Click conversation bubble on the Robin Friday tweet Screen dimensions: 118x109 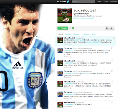(x=112, y=48)
